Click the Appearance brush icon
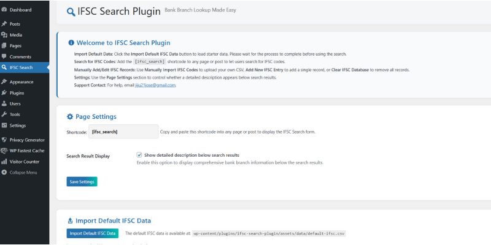491x245 pixels. [4, 82]
